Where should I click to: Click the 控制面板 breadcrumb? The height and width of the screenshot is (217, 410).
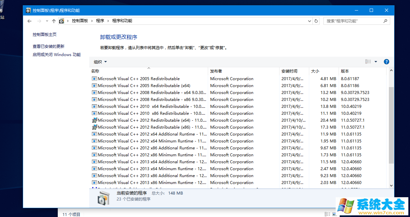pyautogui.click(x=80, y=21)
